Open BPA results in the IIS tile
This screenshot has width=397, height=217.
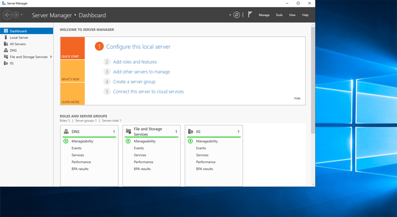(204, 169)
